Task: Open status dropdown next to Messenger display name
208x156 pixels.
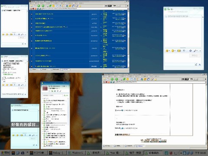Action: tap(66, 86)
